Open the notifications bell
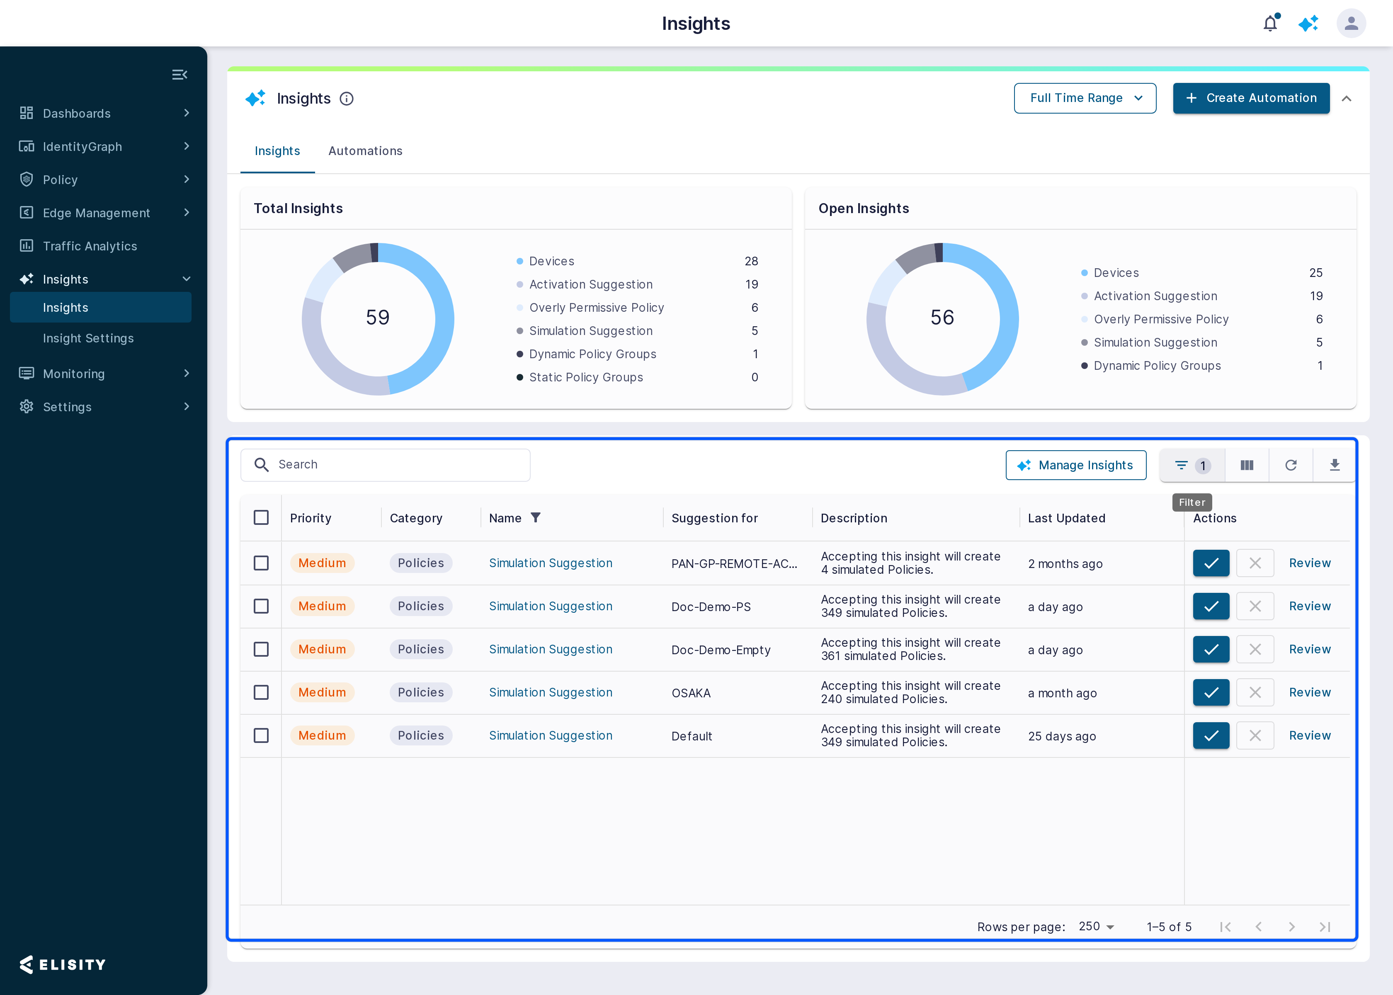The width and height of the screenshot is (1393, 995). pos(1270,23)
